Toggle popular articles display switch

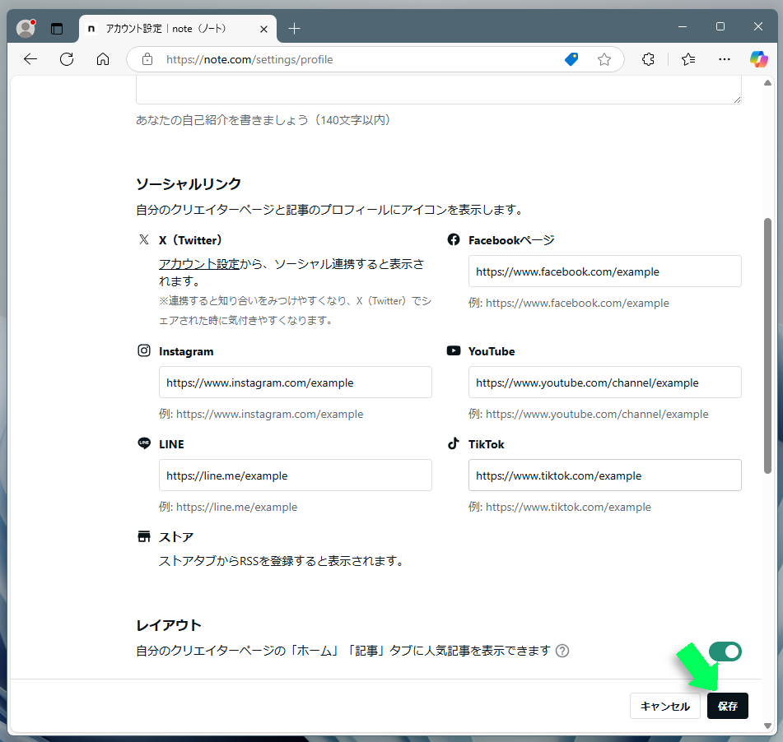725,652
